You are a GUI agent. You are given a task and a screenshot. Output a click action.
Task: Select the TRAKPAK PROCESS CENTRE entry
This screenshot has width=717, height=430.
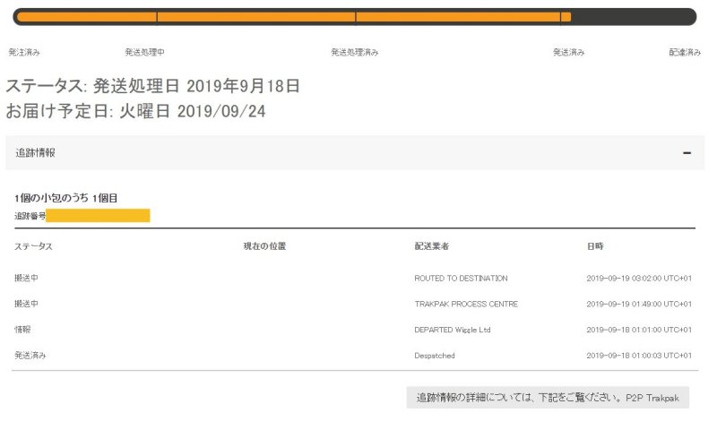pyautogui.click(x=465, y=305)
